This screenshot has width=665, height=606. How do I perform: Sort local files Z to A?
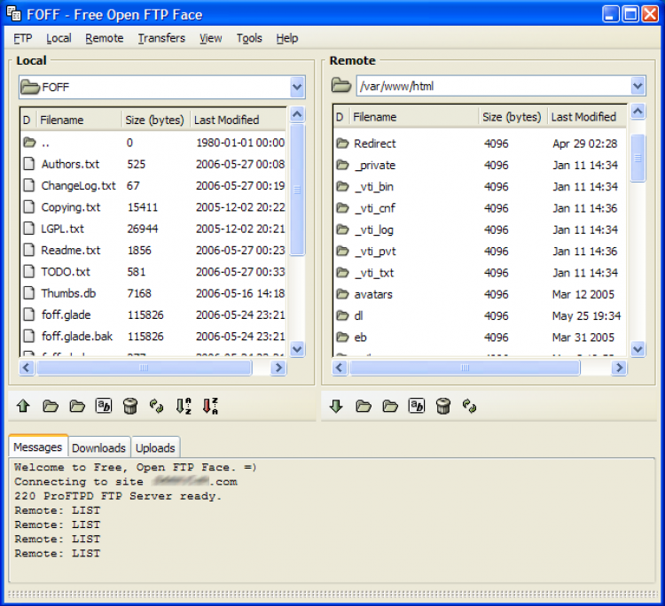coord(210,406)
